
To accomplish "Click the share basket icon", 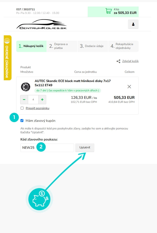I will 118,61.
